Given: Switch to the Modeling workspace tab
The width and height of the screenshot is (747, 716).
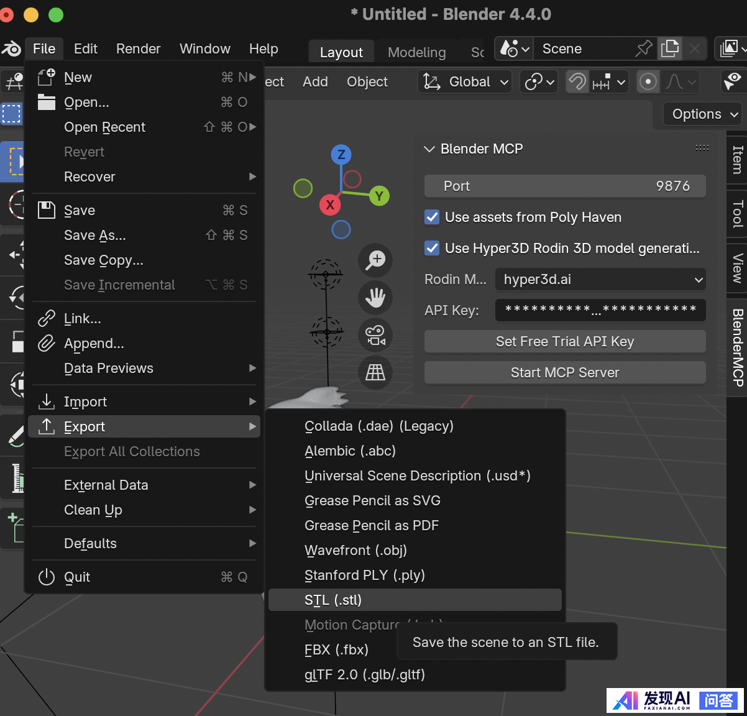Looking at the screenshot, I should 416,52.
